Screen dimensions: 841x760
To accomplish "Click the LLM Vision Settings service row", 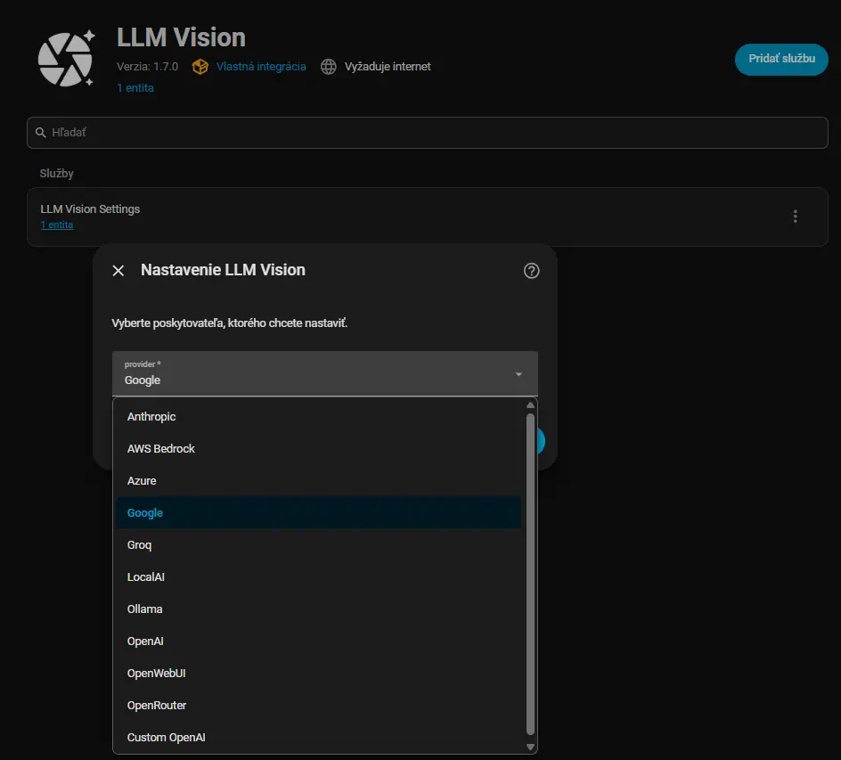I will 428,217.
